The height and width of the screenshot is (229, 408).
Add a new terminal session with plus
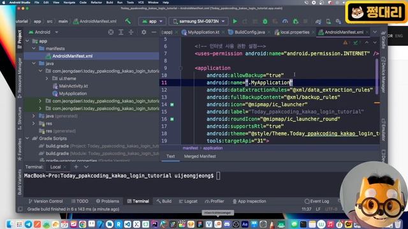pos(76,167)
